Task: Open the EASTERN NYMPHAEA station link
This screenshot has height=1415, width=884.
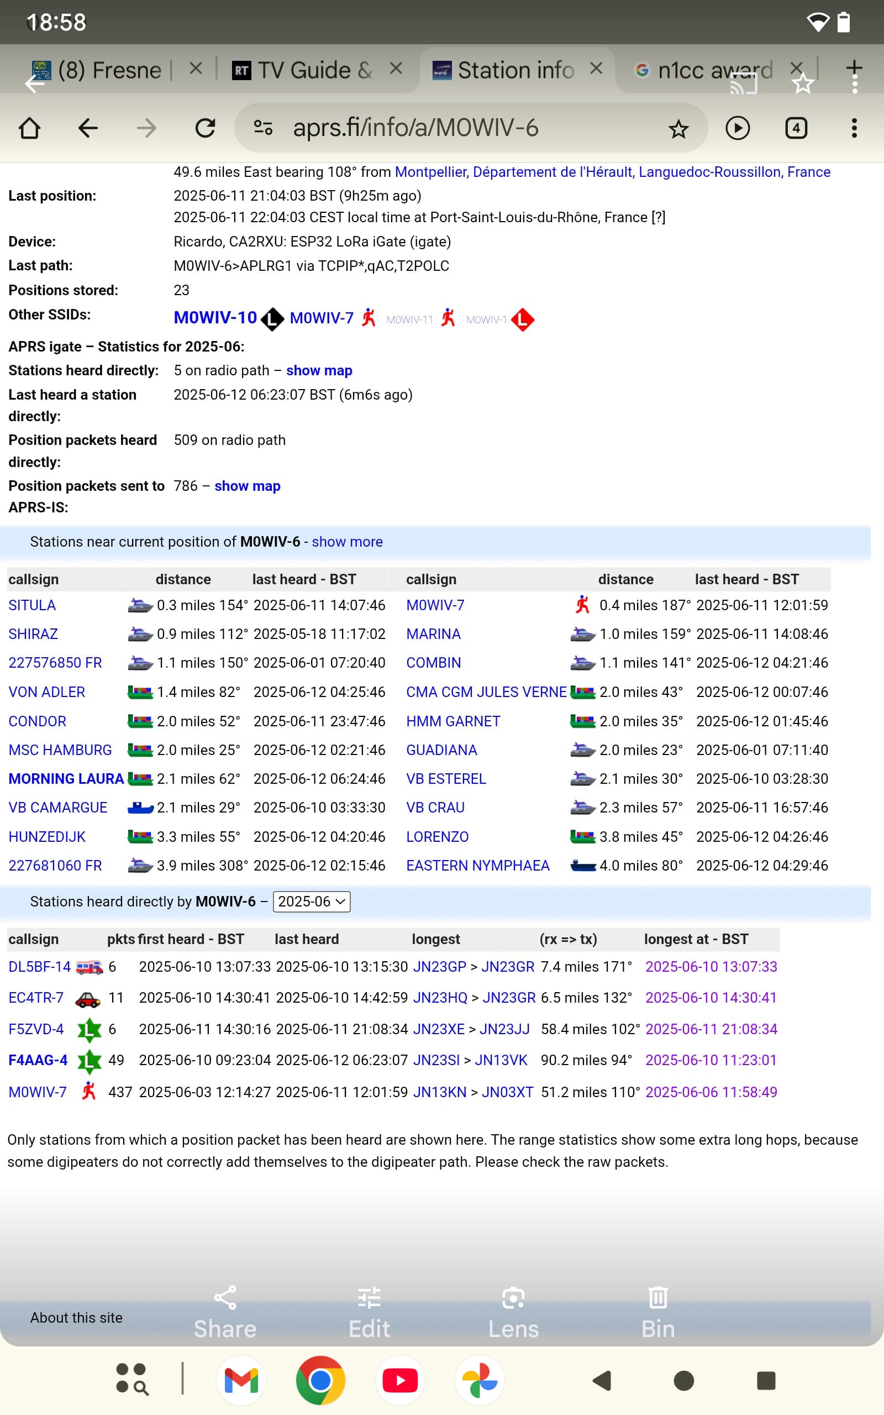Action: (x=478, y=866)
